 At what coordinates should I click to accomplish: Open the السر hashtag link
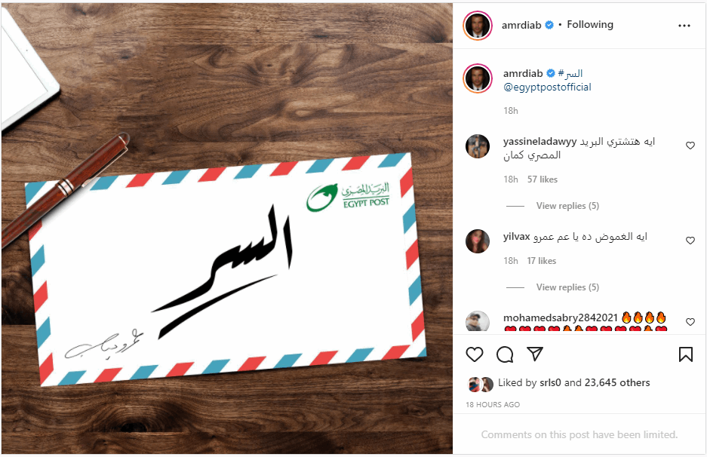point(570,73)
